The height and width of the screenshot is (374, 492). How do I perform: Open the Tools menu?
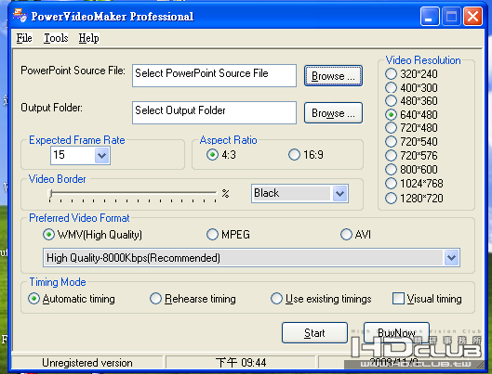click(56, 38)
